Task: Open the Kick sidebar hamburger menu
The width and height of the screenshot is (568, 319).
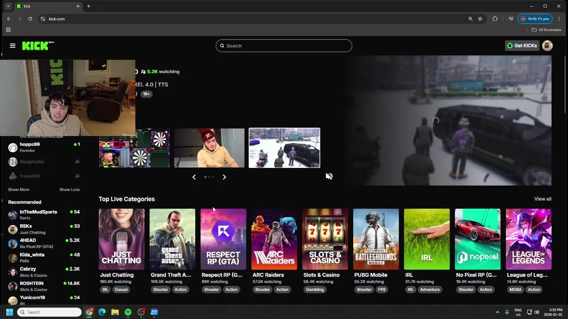Action: (x=12, y=46)
